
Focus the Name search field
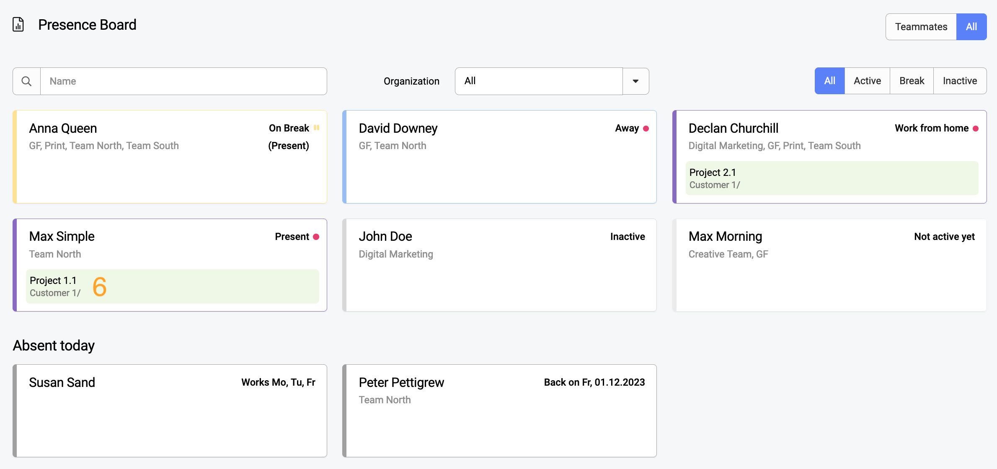[183, 81]
